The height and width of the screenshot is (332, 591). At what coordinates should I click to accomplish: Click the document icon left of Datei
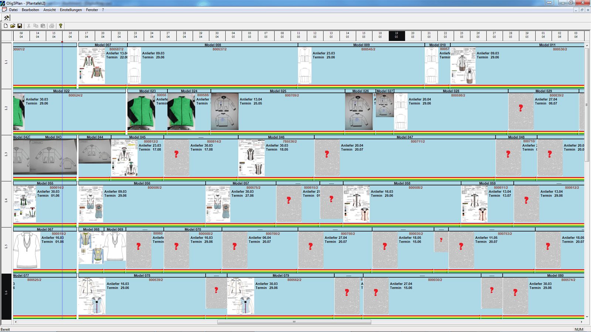pyautogui.click(x=4, y=10)
